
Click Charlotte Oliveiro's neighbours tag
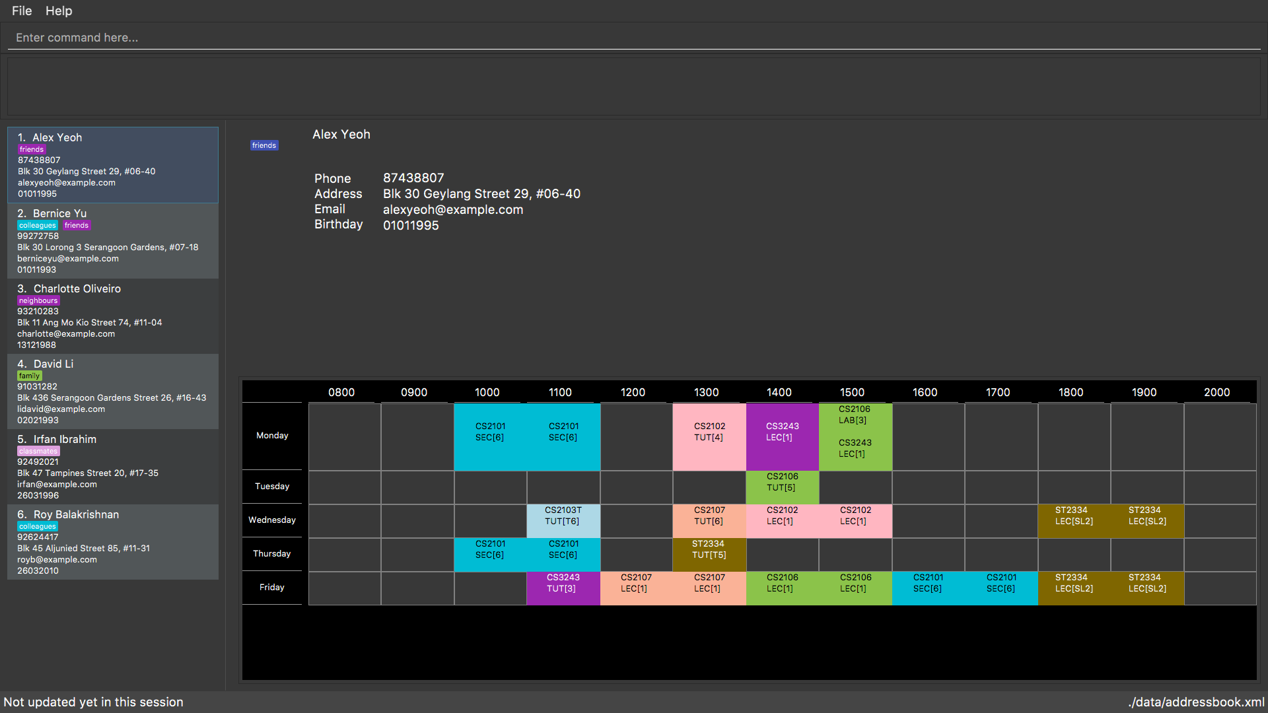point(38,300)
